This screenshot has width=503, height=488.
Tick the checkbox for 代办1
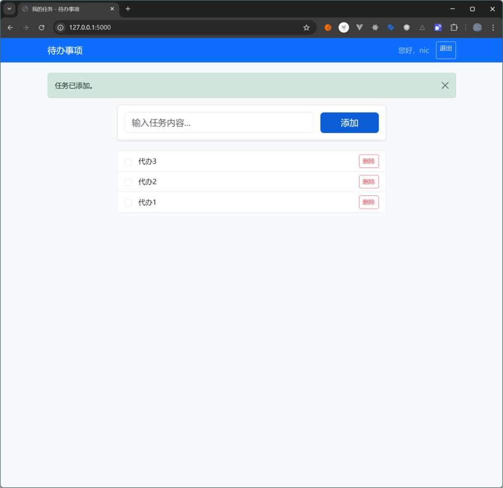coord(128,203)
